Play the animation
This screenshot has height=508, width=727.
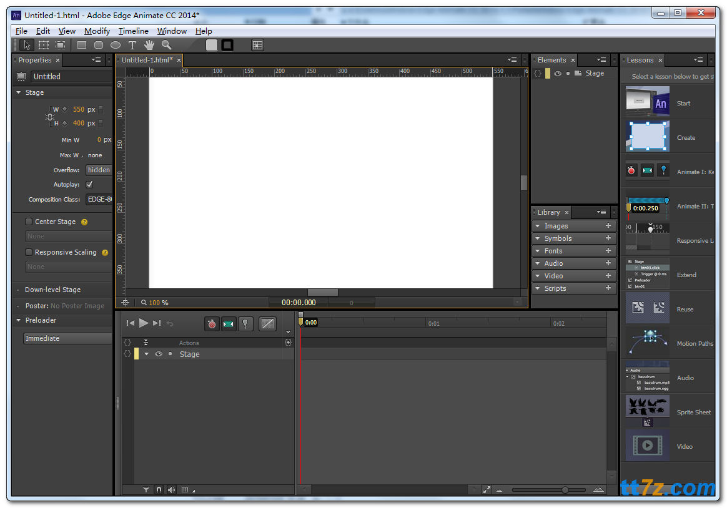pyautogui.click(x=144, y=323)
